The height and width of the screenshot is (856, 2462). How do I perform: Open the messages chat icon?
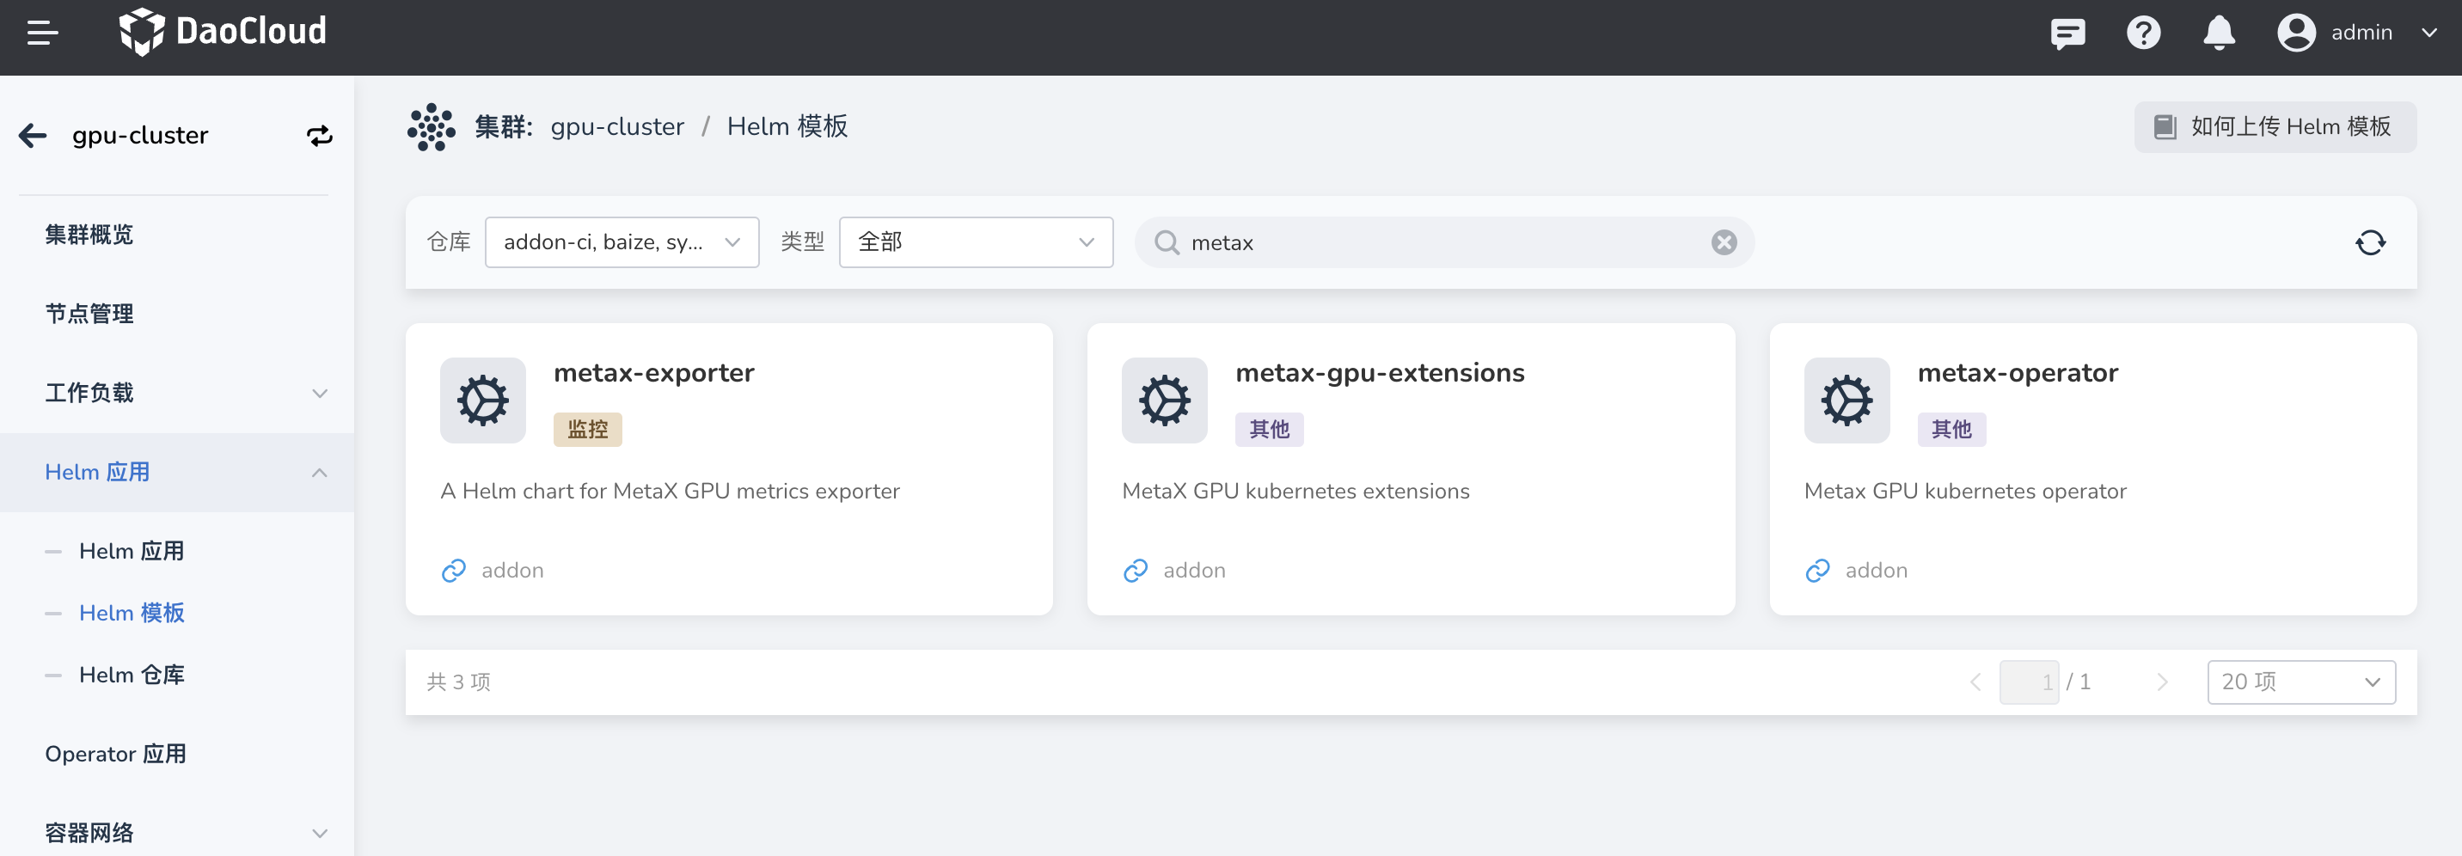tap(2067, 34)
